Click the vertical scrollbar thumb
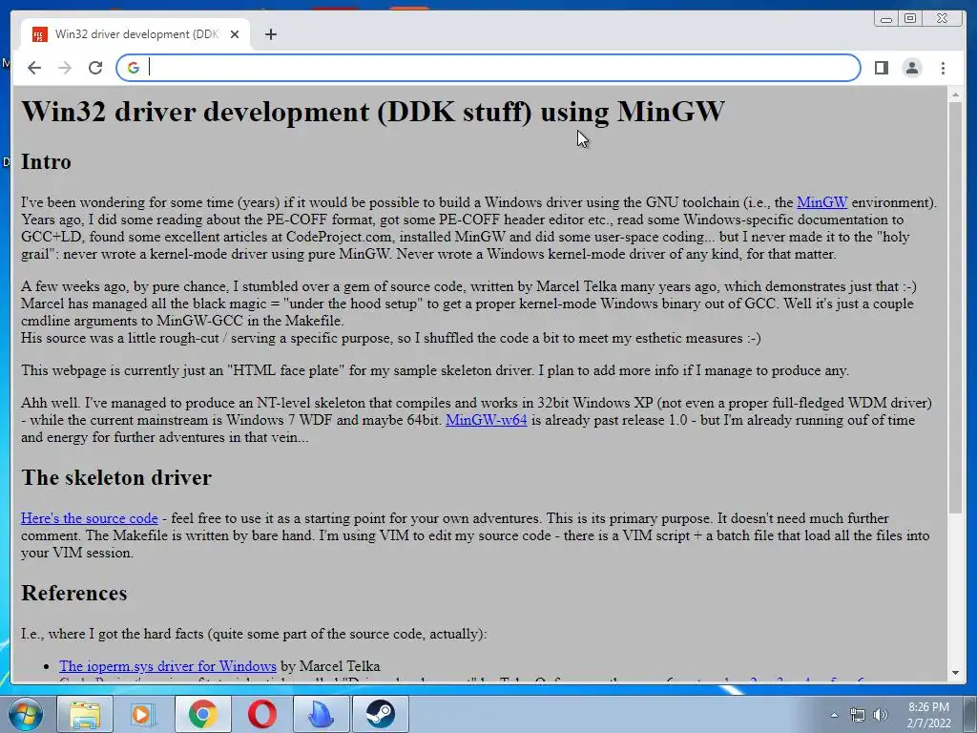The height and width of the screenshot is (733, 977). click(955, 308)
